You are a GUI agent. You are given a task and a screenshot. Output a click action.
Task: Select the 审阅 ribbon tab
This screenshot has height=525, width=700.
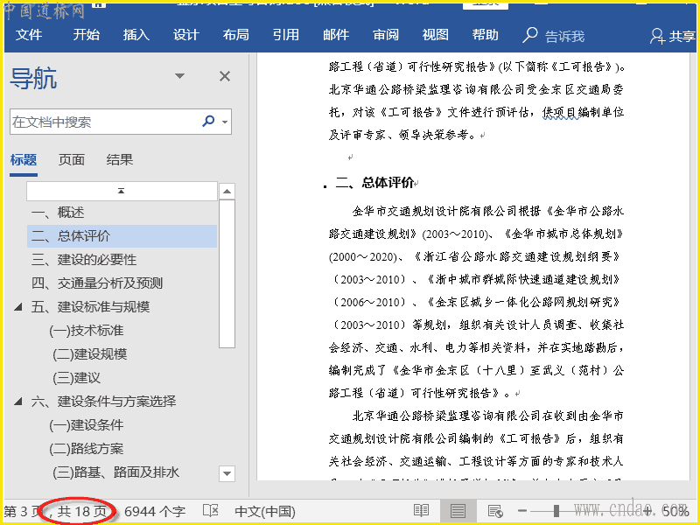pos(386,35)
